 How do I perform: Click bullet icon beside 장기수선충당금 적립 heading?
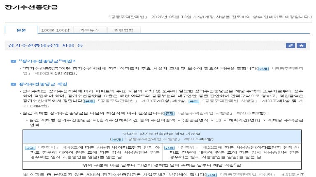click(13, 84)
